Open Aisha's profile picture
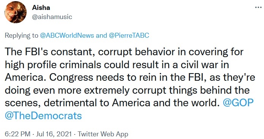 (16, 12)
